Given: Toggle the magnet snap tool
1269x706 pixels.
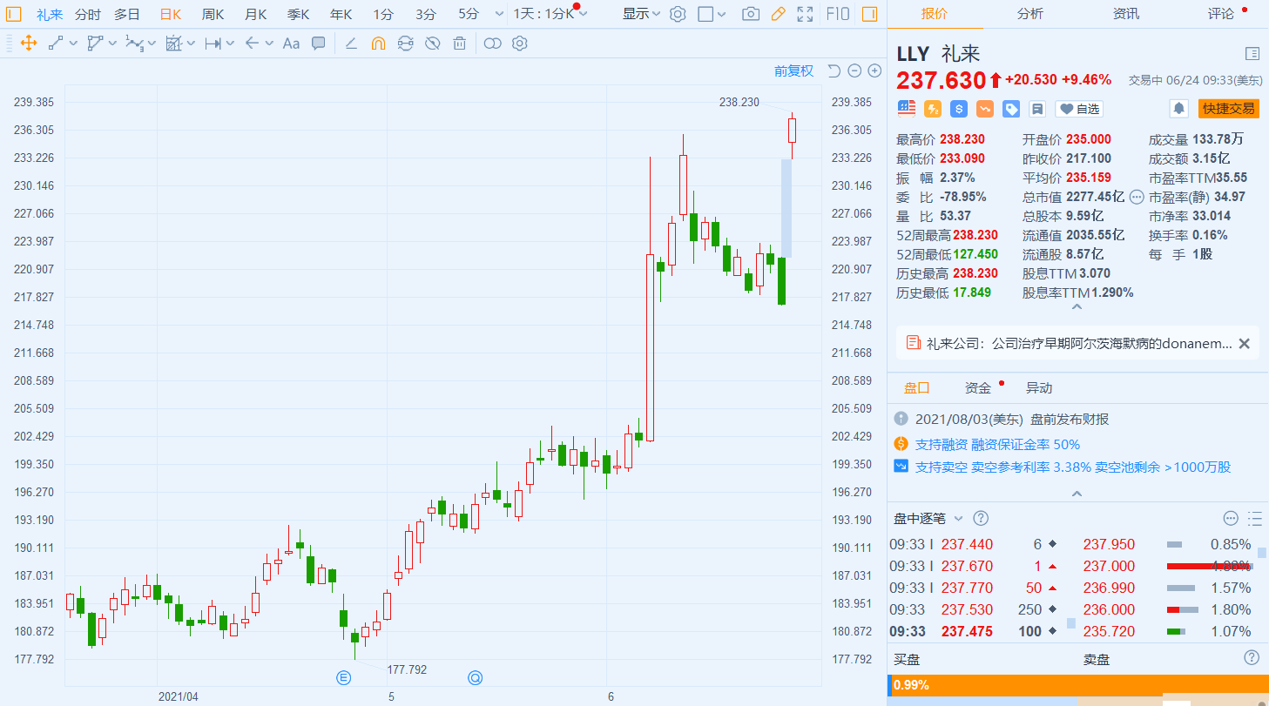Looking at the screenshot, I should pos(378,44).
